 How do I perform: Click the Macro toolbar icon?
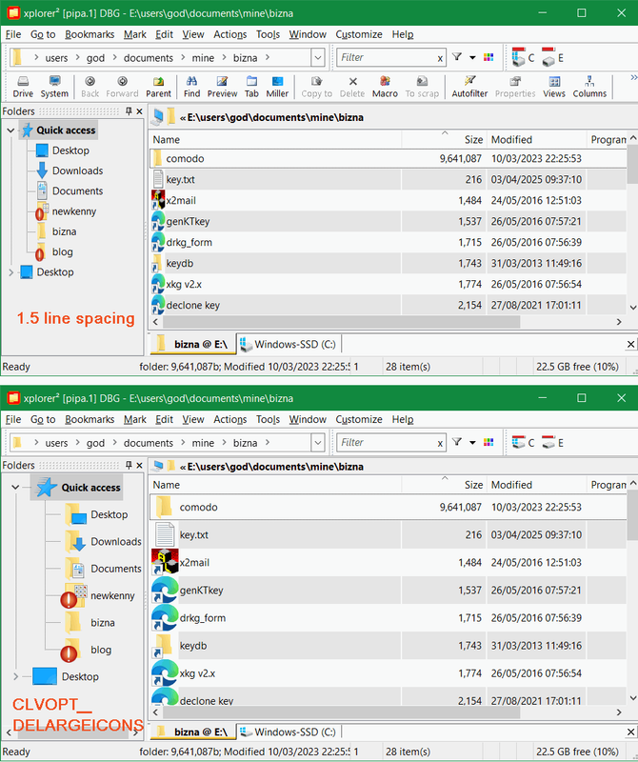[x=385, y=87]
